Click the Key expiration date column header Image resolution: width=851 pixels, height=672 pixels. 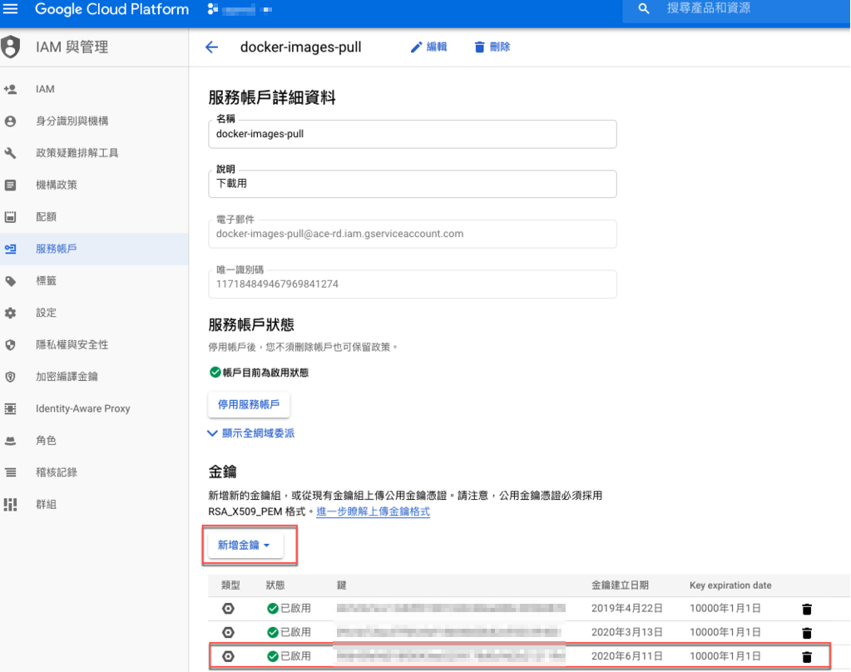pyautogui.click(x=730, y=586)
